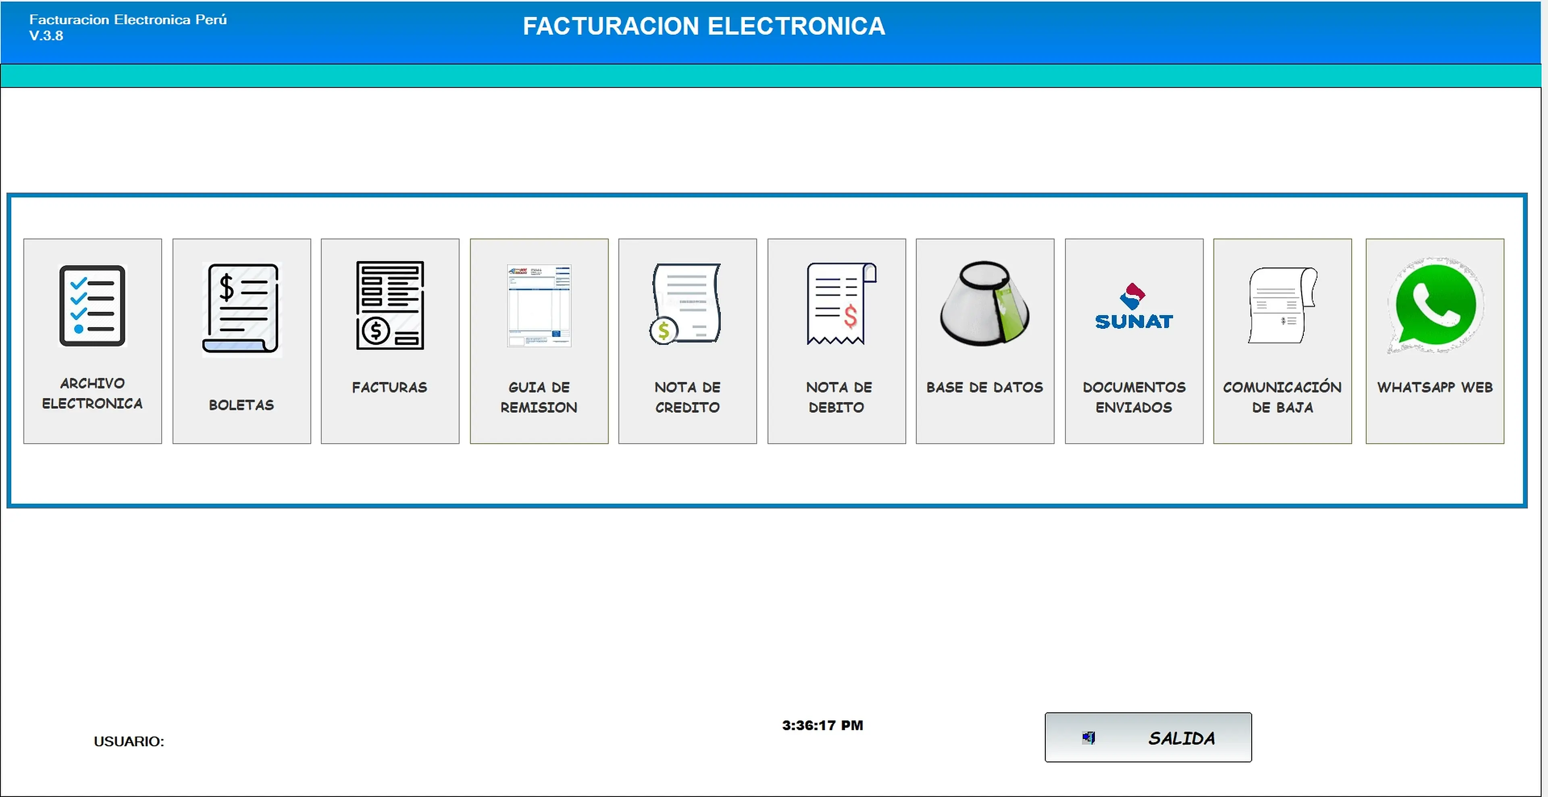Image resolution: width=1548 pixels, height=797 pixels.
Task: Click the SALIDA button label
Action: (1182, 738)
